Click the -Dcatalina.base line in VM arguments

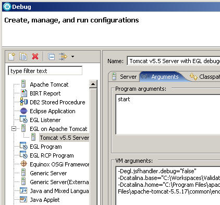(x=169, y=178)
